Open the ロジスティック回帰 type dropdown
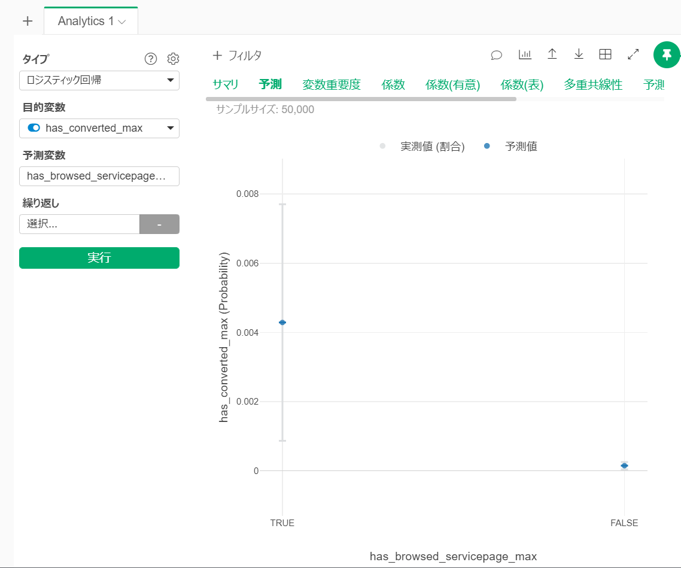The width and height of the screenshot is (681, 568). pos(99,80)
